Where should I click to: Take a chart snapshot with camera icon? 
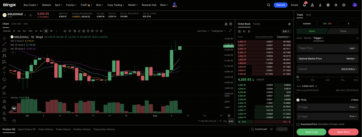pos(83,31)
